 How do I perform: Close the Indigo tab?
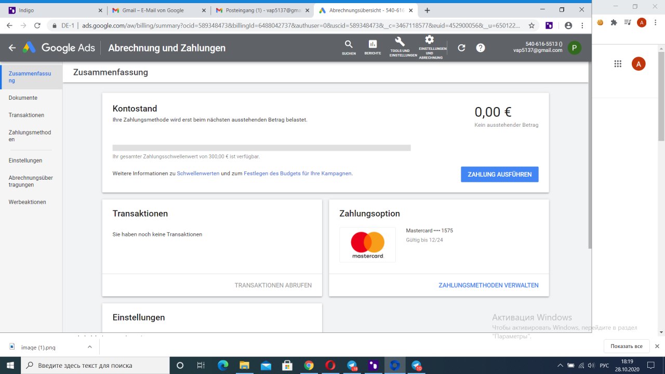point(100,10)
